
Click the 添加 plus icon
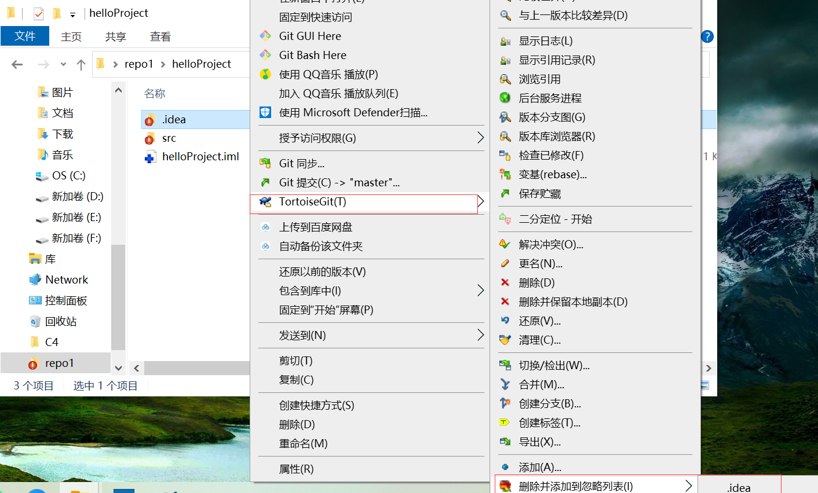coord(505,467)
